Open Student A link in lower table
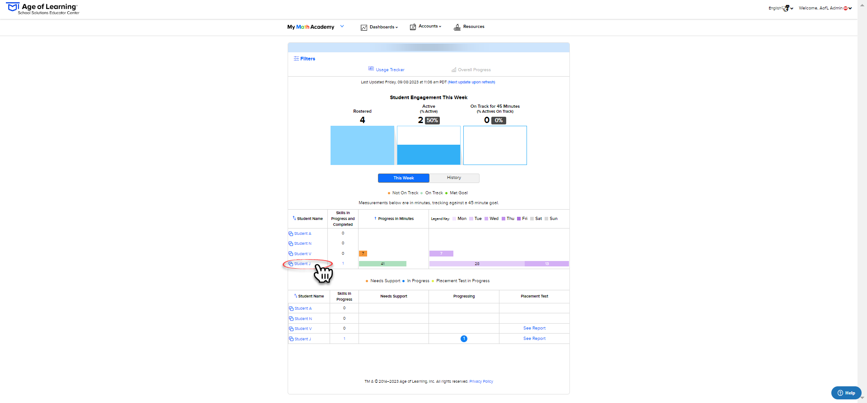 tap(303, 309)
